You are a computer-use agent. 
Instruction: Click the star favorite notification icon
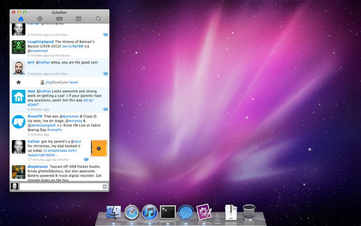click(19, 82)
